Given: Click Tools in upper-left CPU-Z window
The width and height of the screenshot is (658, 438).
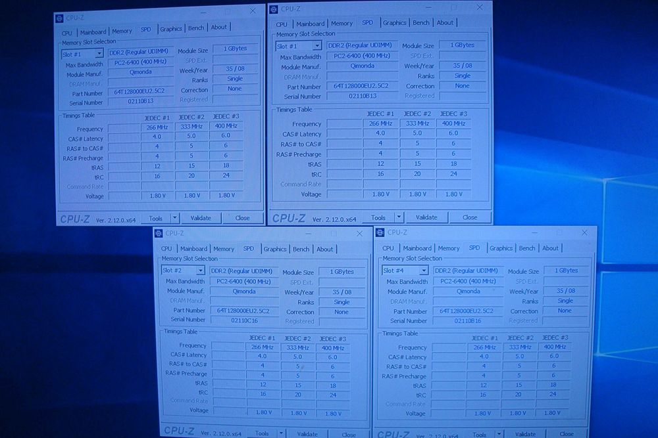Looking at the screenshot, I should click(x=156, y=218).
